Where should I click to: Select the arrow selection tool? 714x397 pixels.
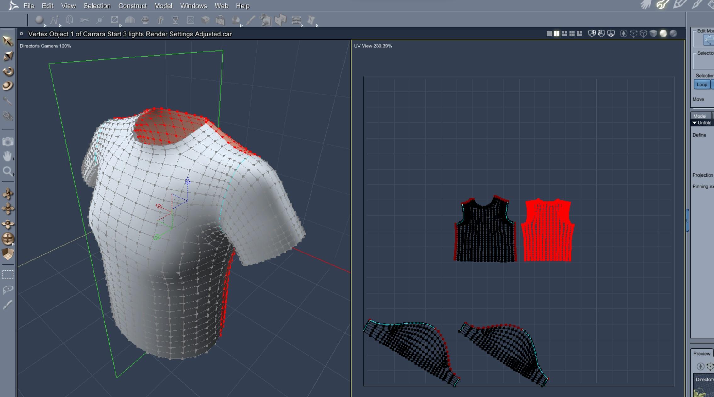pos(8,41)
